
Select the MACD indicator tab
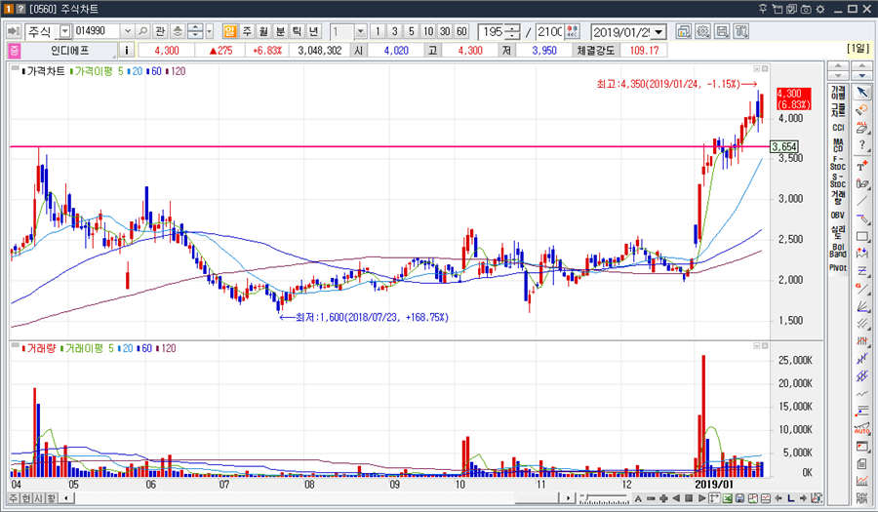[838, 146]
